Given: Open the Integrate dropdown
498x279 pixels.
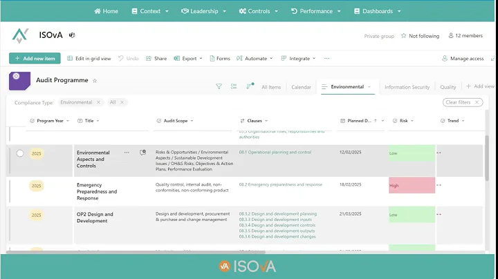Looking at the screenshot, I should pyautogui.click(x=298, y=58).
